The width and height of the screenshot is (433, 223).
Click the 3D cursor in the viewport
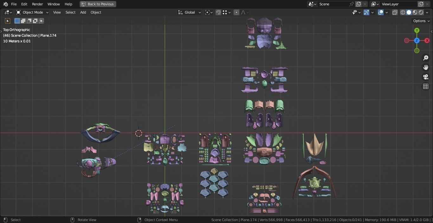coord(139,133)
